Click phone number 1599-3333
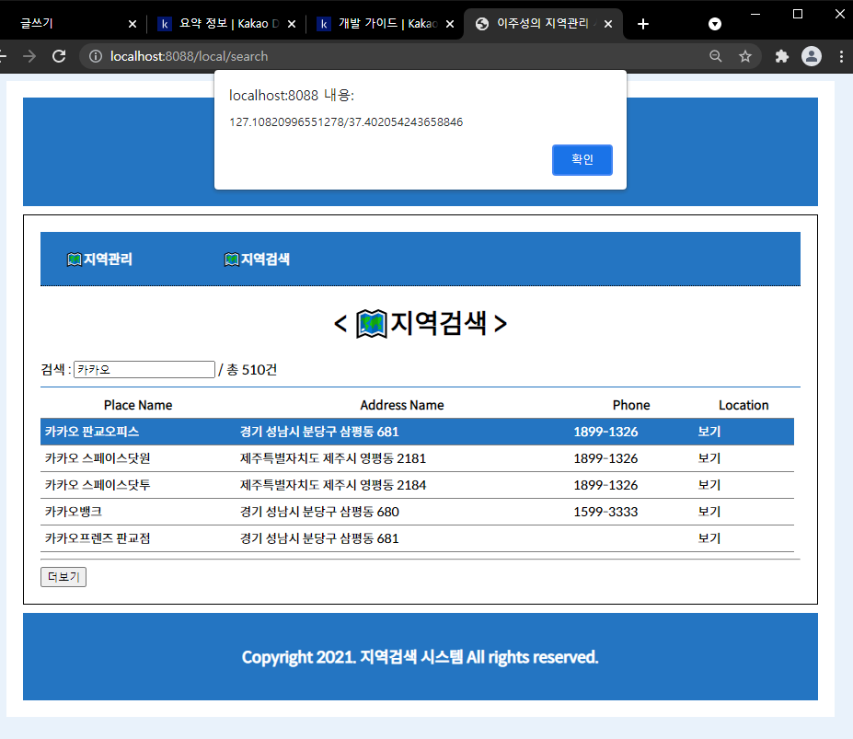 [x=605, y=512]
